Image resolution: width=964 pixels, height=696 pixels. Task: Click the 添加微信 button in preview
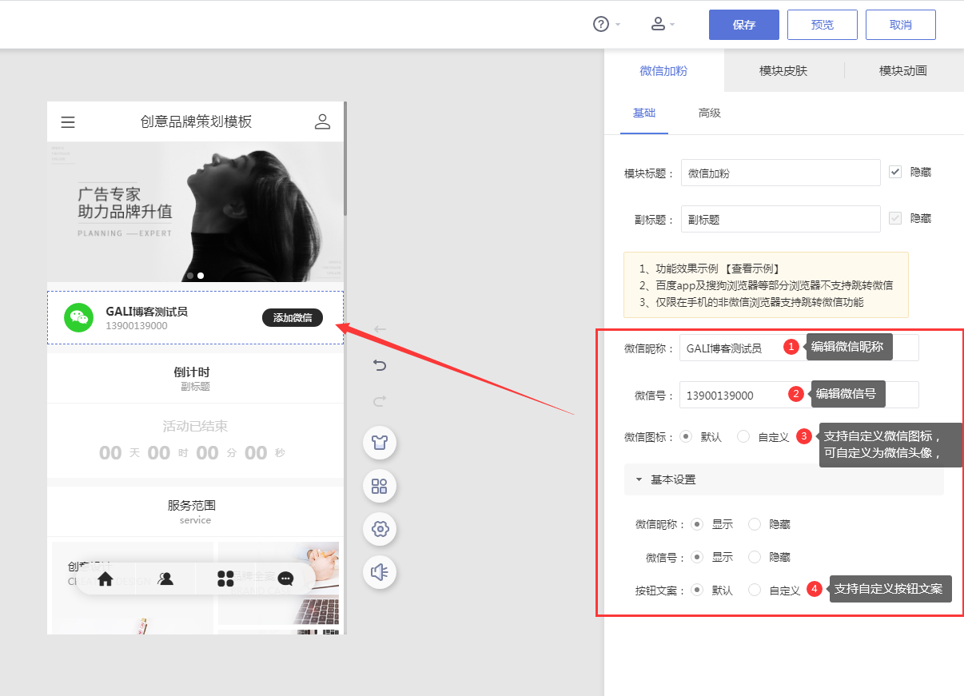coord(293,317)
